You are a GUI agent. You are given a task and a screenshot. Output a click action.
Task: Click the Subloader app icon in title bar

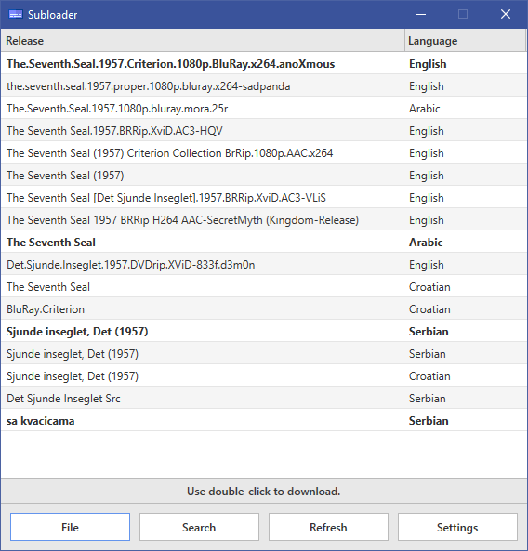click(16, 14)
